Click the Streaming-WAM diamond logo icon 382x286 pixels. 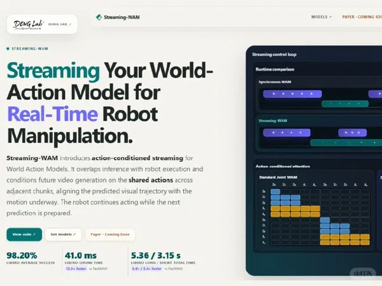99,17
